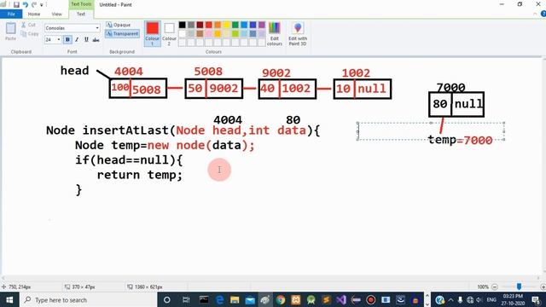The image size is (546, 307).
Task: Click the Paste clipboard button
Action: pos(10,32)
